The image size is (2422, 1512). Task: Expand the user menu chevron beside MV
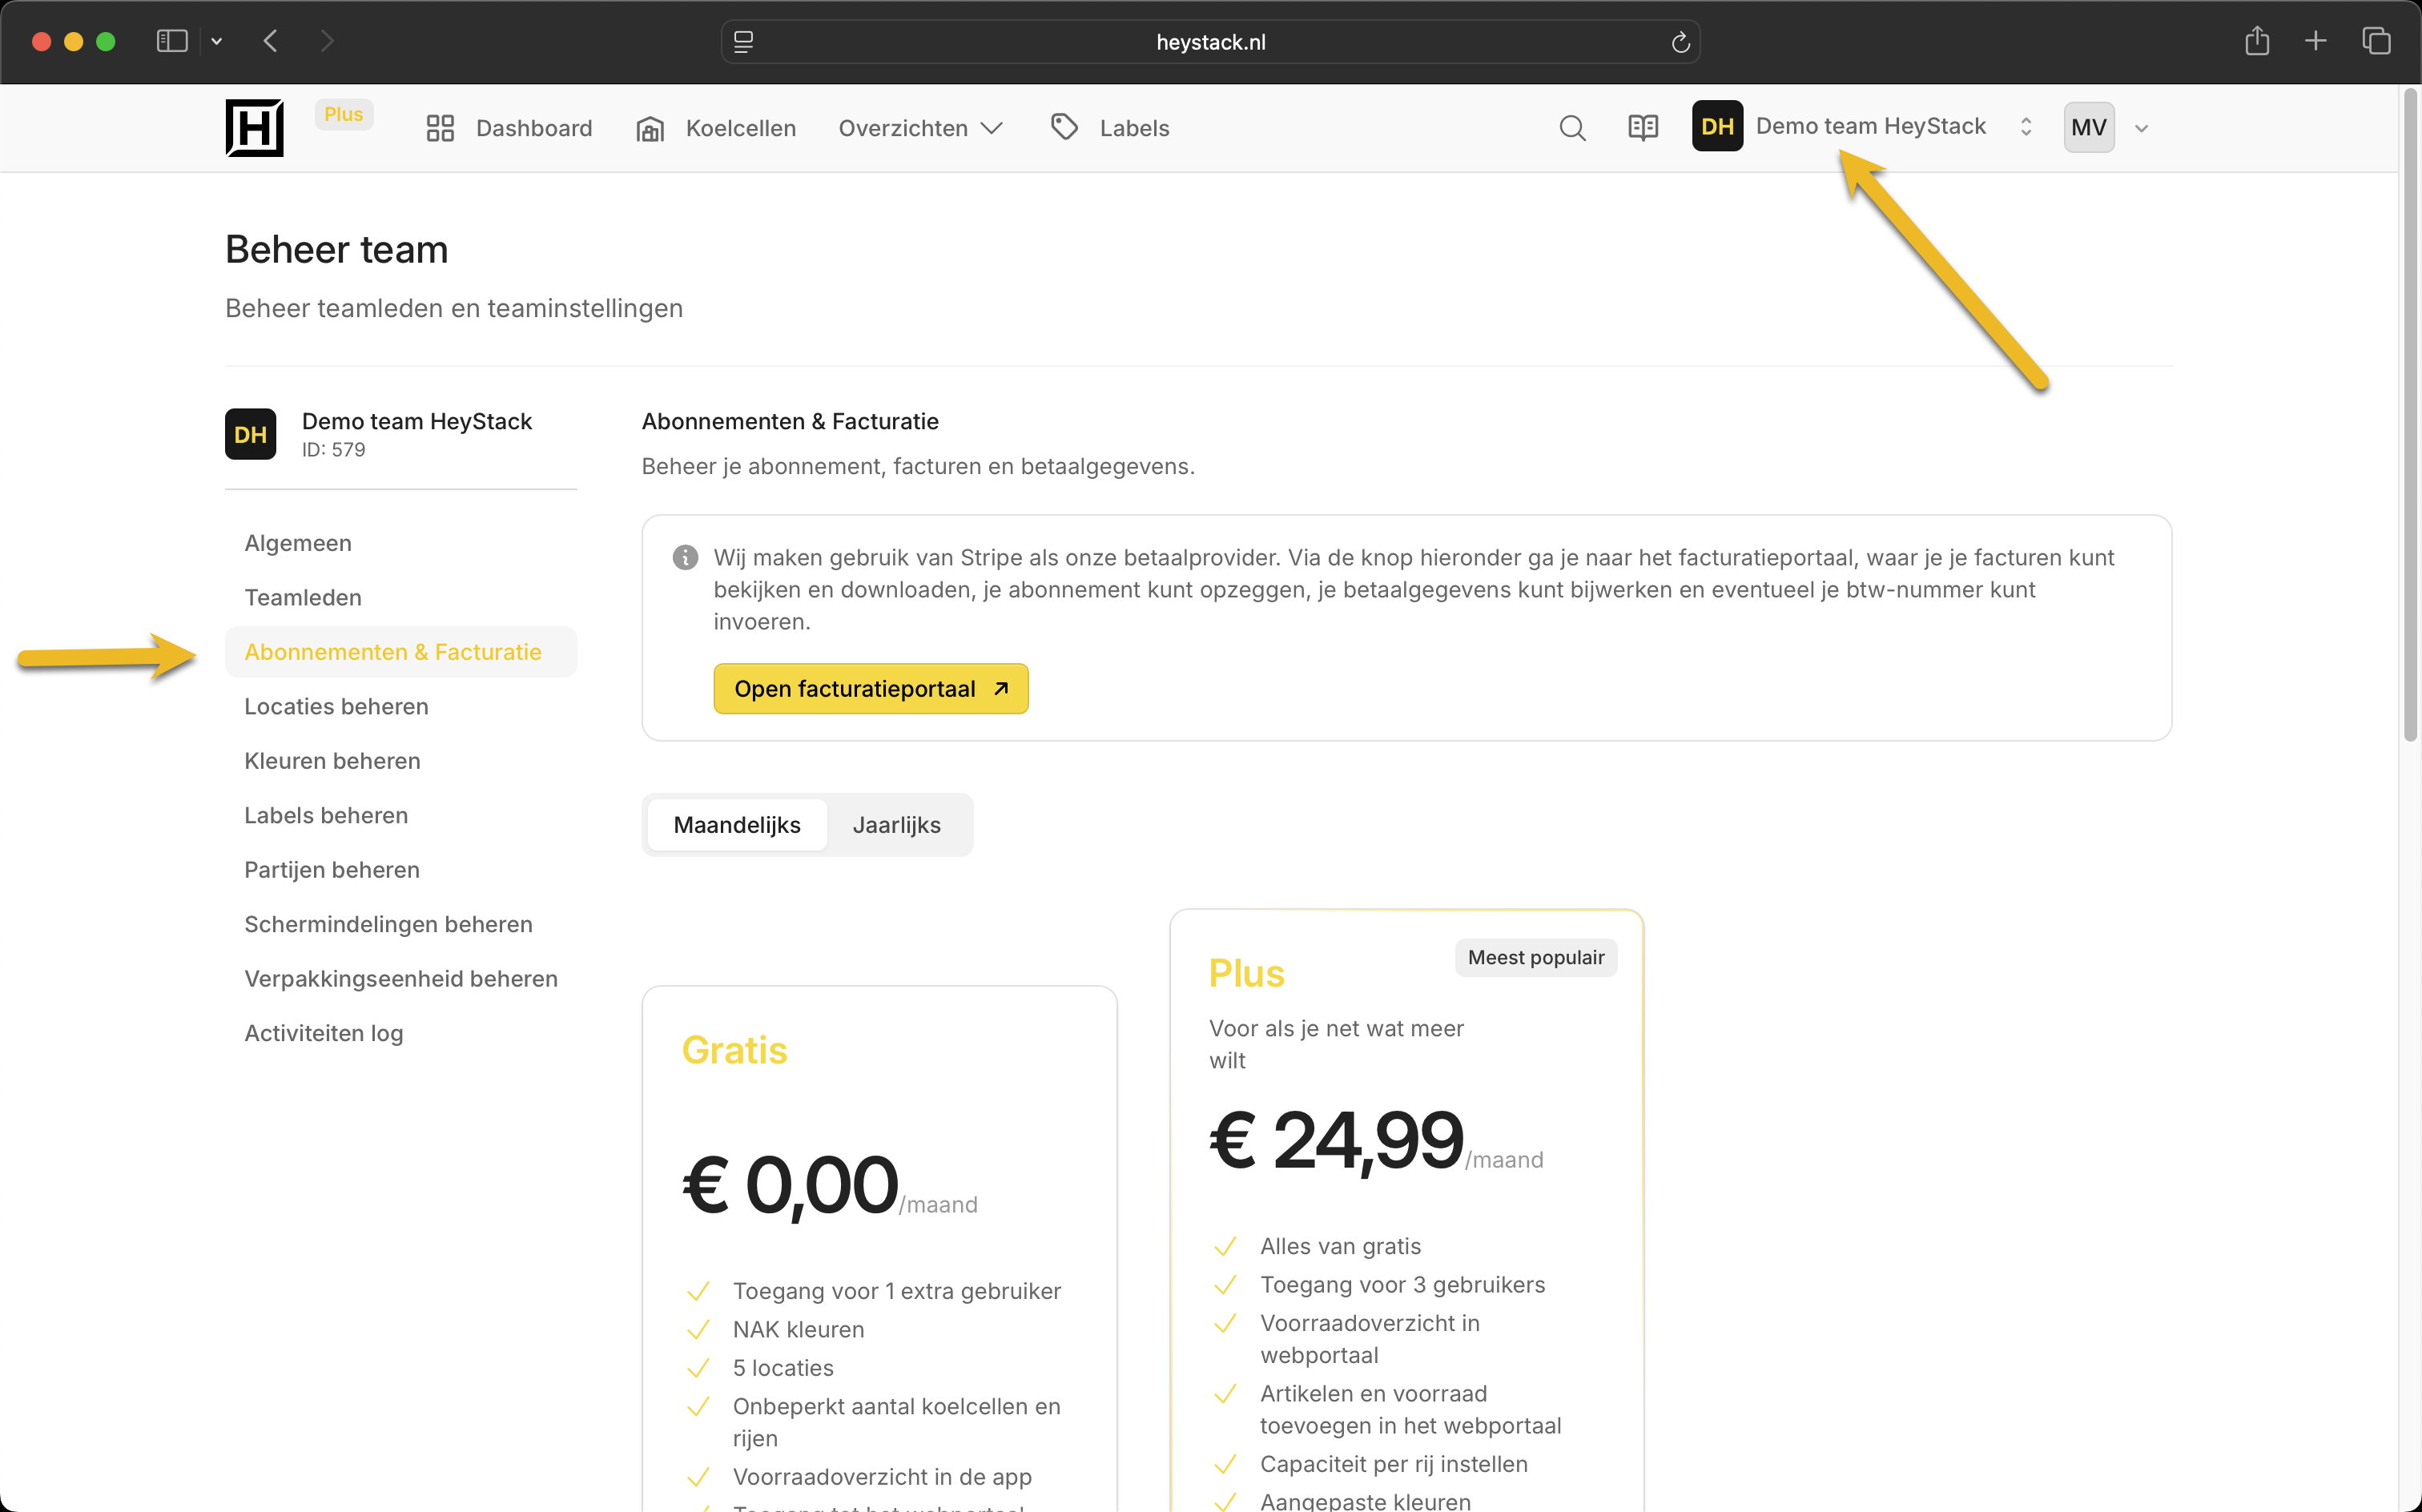[2140, 128]
